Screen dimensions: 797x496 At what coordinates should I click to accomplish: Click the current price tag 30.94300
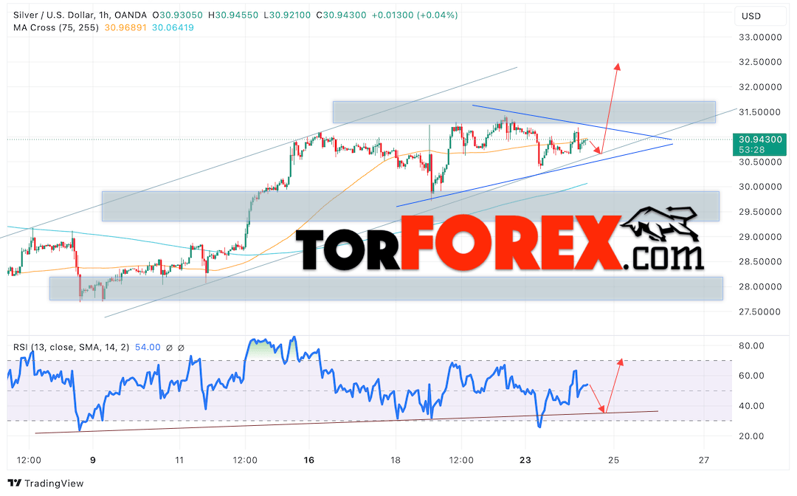coord(760,139)
